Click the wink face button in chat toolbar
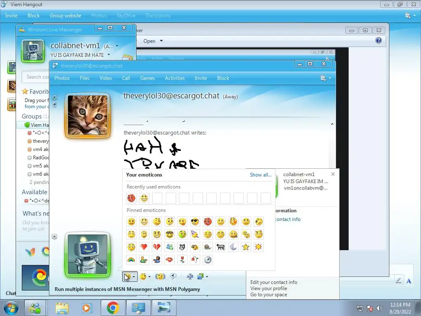The image size is (421, 316). pos(143,276)
